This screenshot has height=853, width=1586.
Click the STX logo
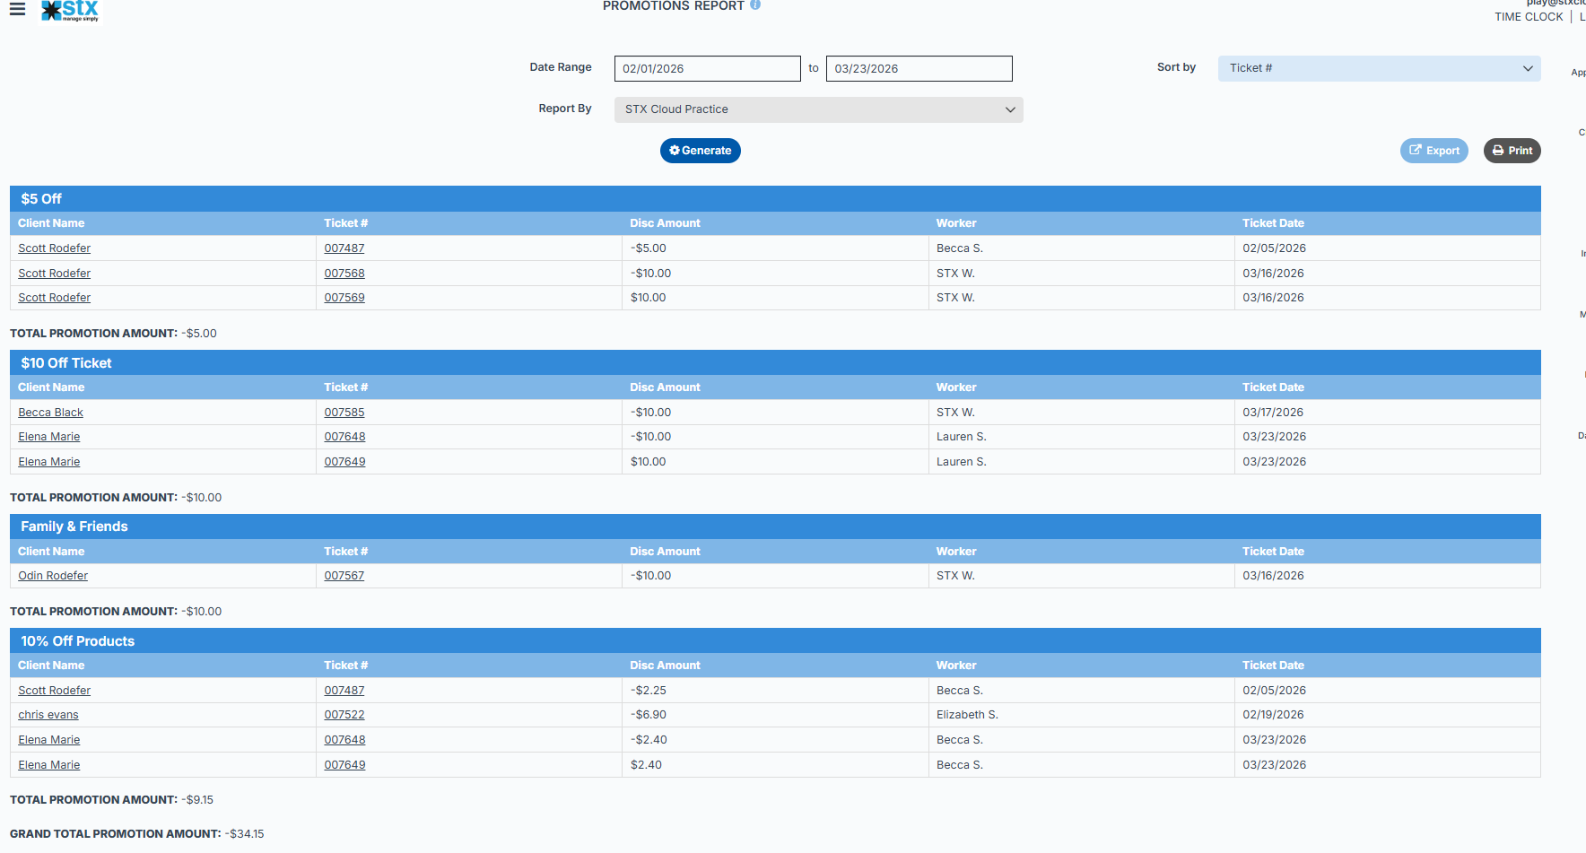coord(70,11)
